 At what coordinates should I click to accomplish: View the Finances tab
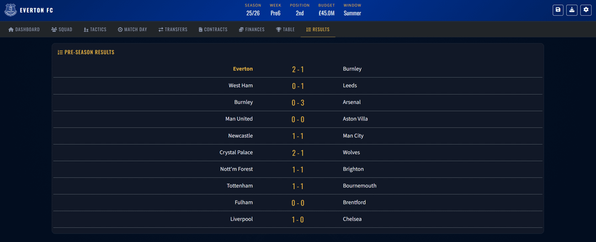(x=252, y=29)
